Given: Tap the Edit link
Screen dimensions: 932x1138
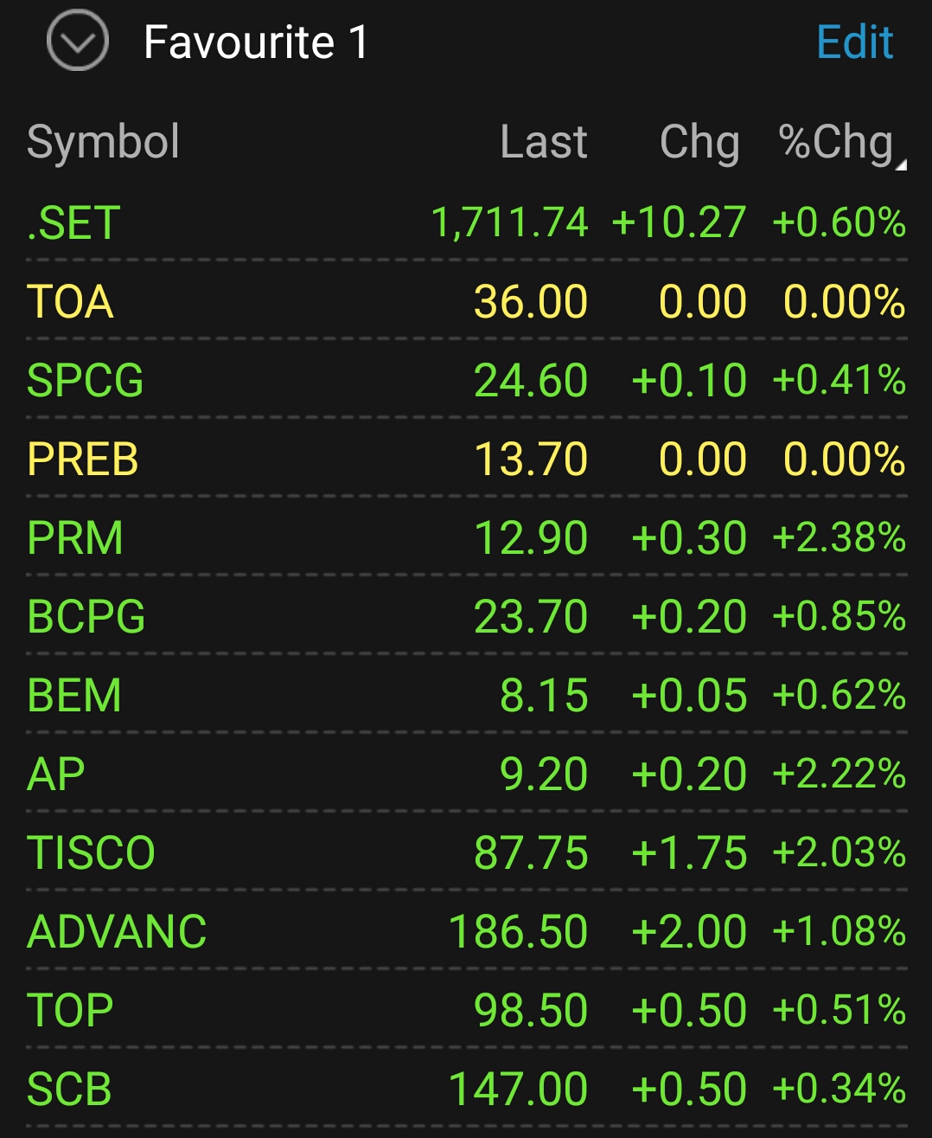Looking at the screenshot, I should pyautogui.click(x=854, y=42).
